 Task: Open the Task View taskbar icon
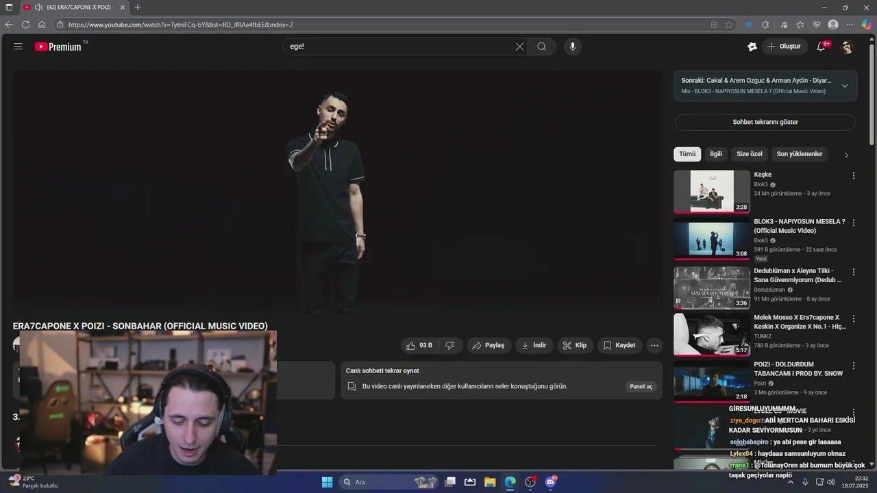click(x=450, y=482)
